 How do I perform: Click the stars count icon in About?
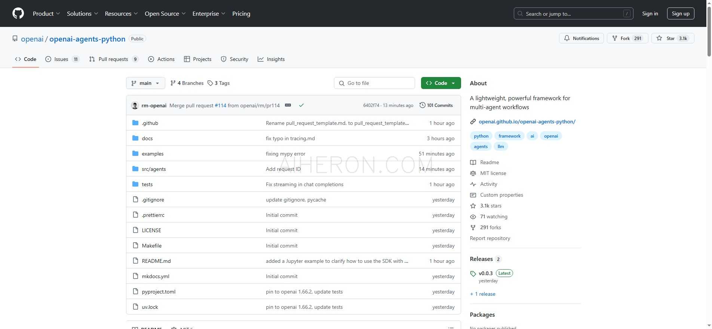[473, 206]
